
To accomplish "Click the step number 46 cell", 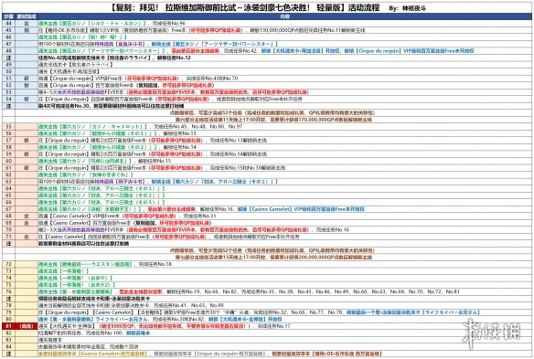I will 8,37.
